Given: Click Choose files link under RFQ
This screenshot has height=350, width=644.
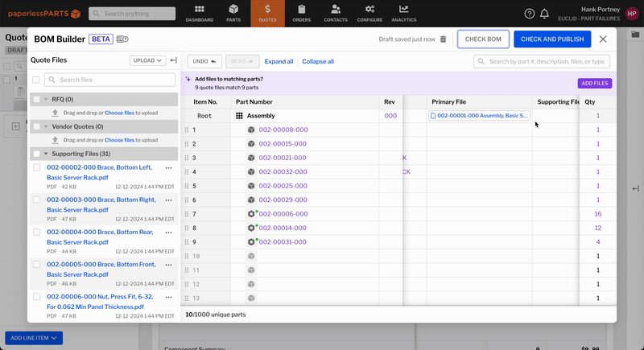Looking at the screenshot, I should point(119,113).
